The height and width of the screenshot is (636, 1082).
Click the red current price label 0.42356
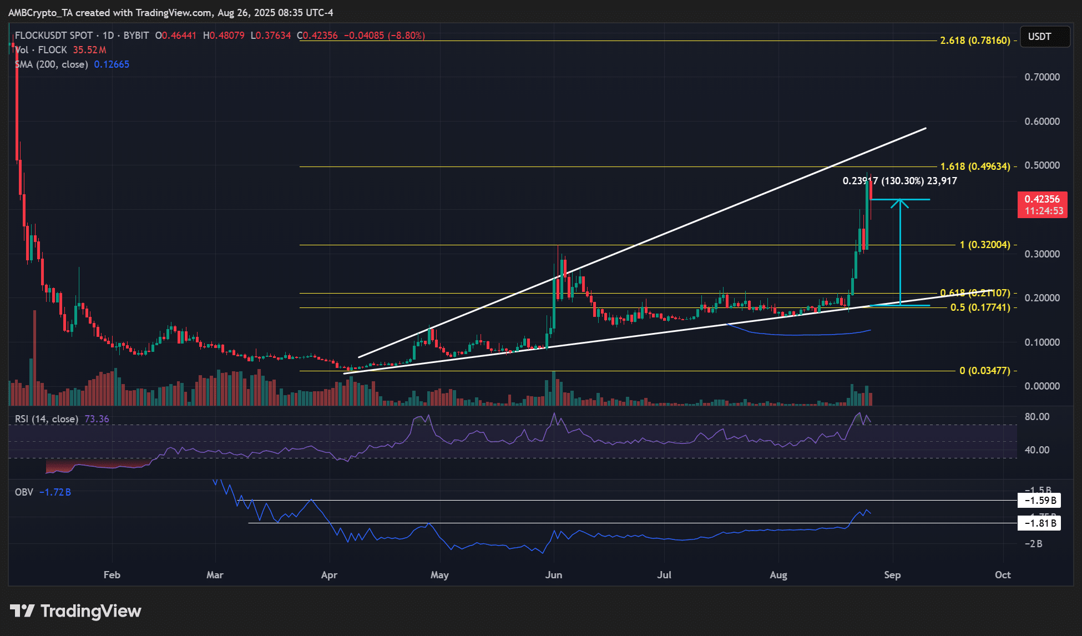(1041, 199)
